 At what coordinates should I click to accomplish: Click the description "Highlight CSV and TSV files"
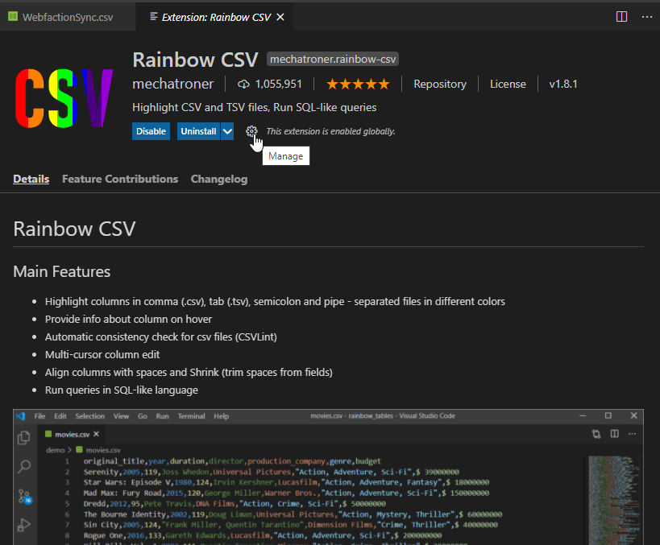254,107
